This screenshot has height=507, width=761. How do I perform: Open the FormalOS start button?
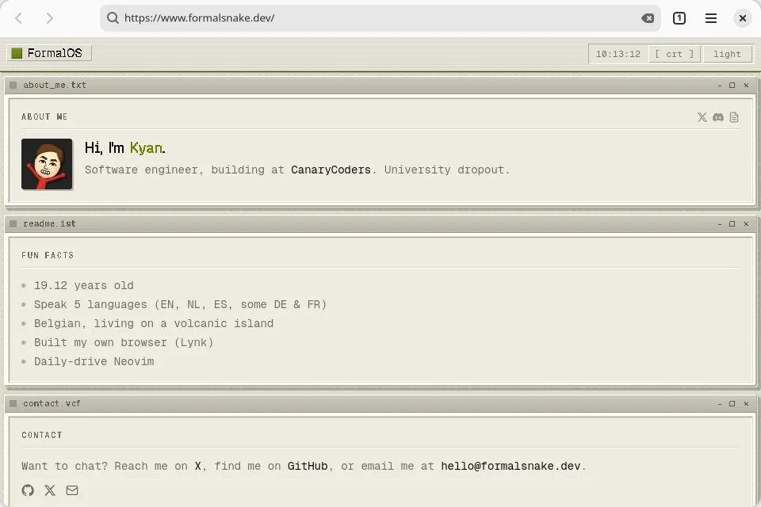click(49, 53)
